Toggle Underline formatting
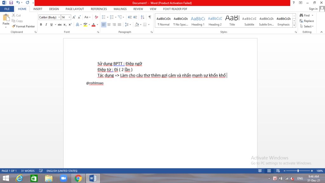The height and width of the screenshot is (183, 325). (x=51, y=24)
